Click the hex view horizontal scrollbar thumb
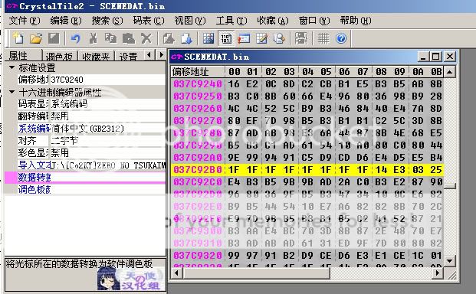476x294 pixels. (x=256, y=273)
